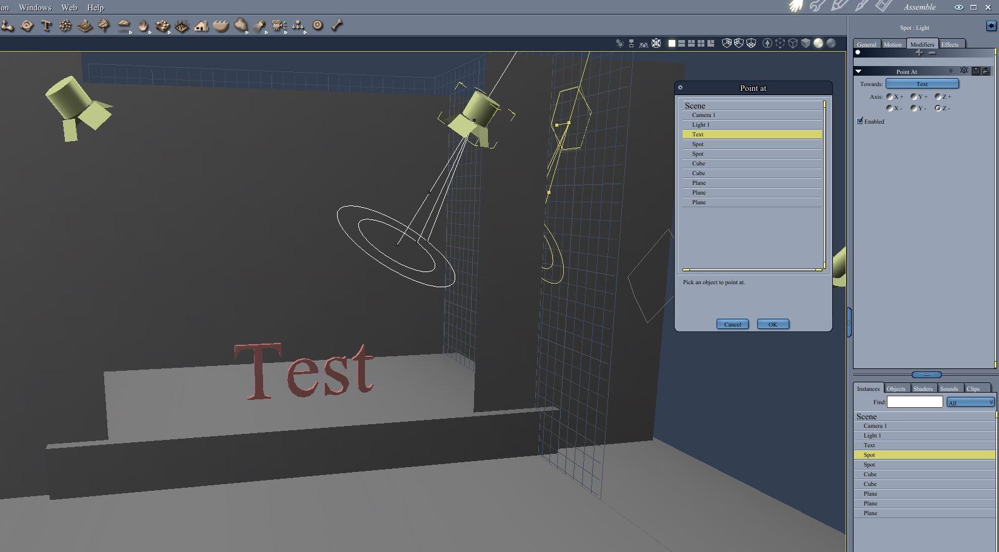Select the highlighted Spot in Instances panel

(x=925, y=455)
